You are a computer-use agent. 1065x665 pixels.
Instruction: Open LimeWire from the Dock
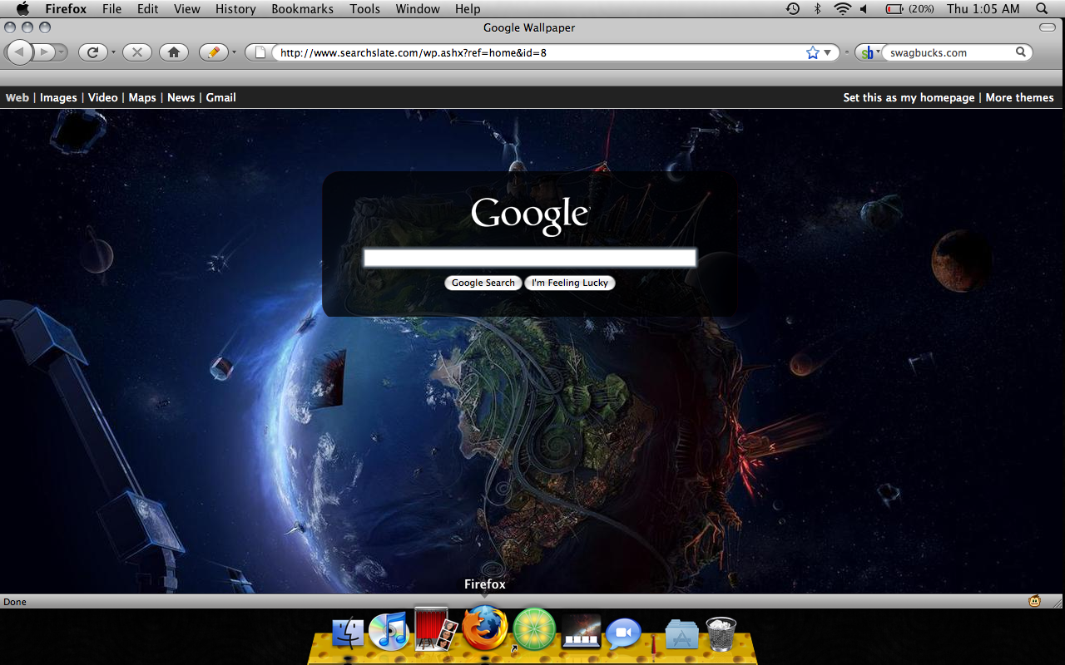coord(529,628)
